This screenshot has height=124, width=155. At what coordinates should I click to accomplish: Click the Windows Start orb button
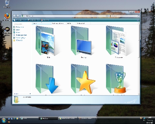tap(4, 120)
